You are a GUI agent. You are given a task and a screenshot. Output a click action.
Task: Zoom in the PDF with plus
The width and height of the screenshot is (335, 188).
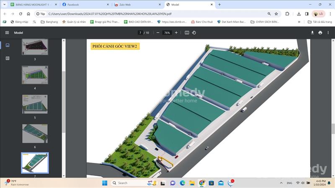(x=176, y=33)
